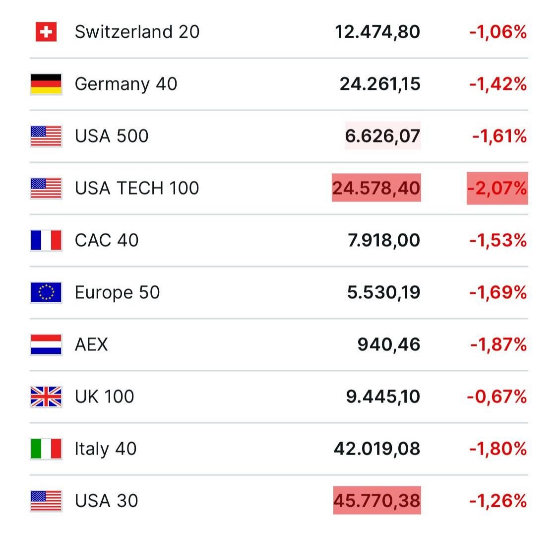Open the USA 30 index
The width and height of the screenshot is (558, 537).
pyautogui.click(x=106, y=501)
